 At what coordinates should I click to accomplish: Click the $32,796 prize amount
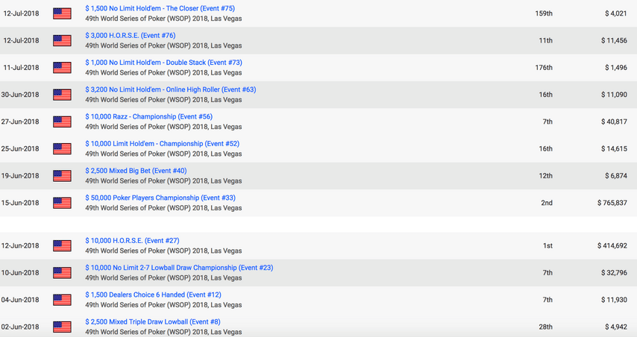(x=615, y=273)
